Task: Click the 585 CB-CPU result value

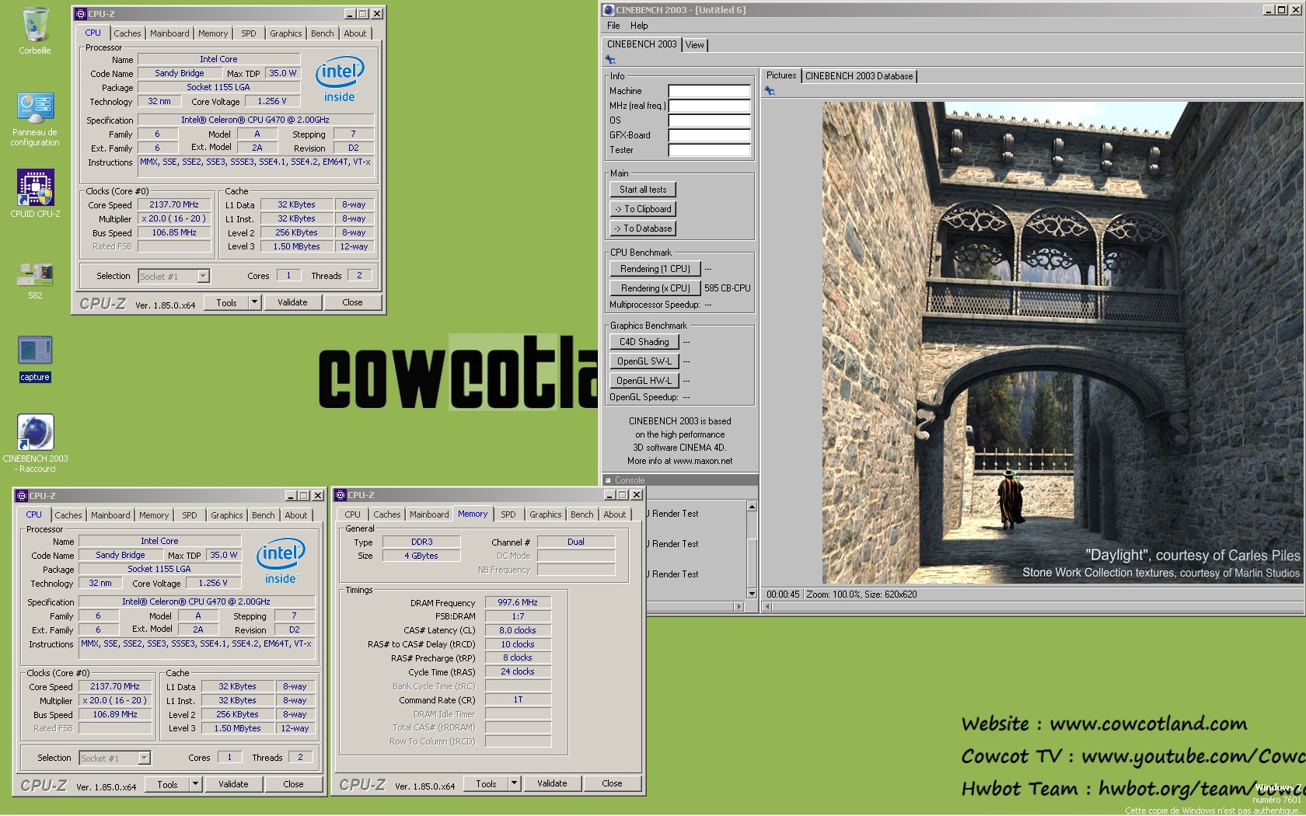Action: (728, 288)
